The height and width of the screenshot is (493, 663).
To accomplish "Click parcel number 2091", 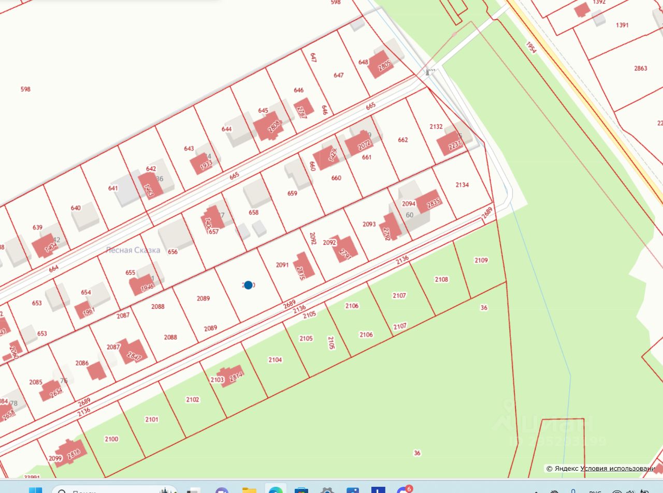I will (x=282, y=265).
